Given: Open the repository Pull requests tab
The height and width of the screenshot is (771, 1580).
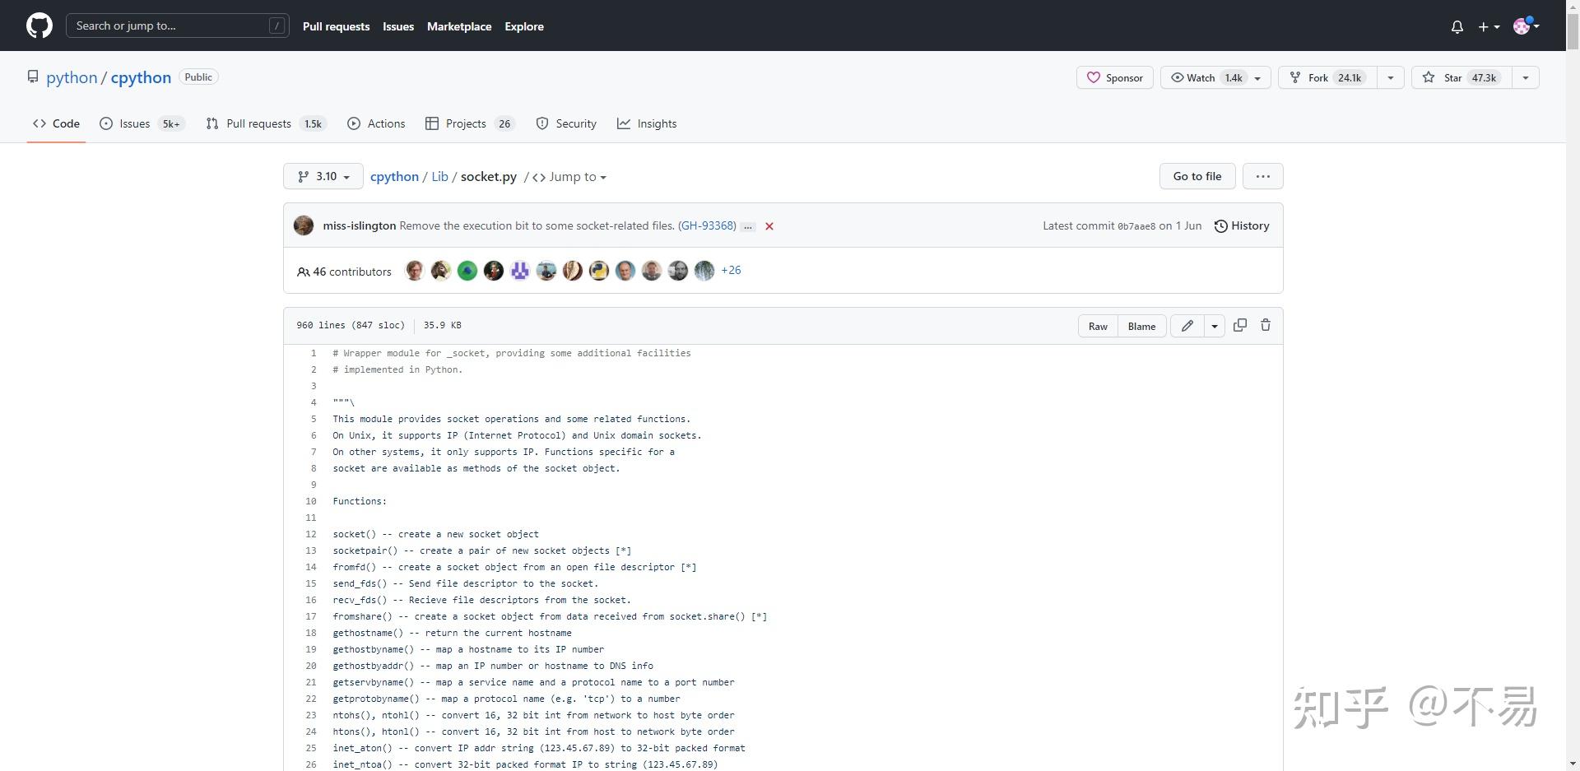Looking at the screenshot, I should [266, 123].
